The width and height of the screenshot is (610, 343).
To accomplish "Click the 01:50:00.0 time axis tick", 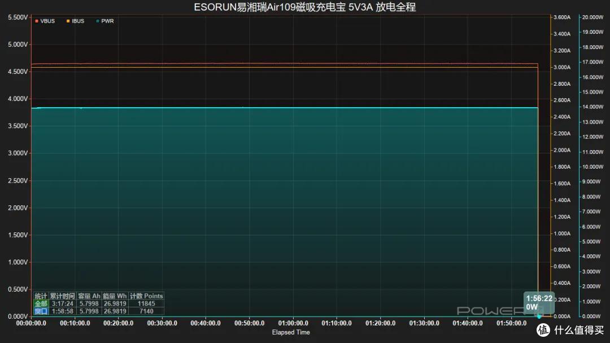I will pos(512,323).
